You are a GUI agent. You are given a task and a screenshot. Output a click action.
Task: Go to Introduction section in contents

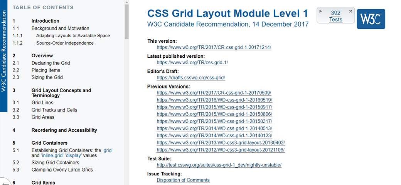point(45,21)
